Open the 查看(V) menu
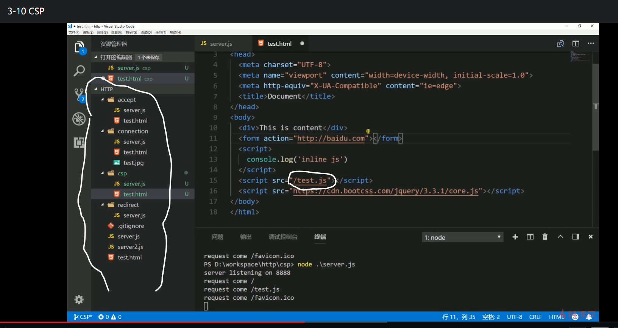 [x=117, y=32]
